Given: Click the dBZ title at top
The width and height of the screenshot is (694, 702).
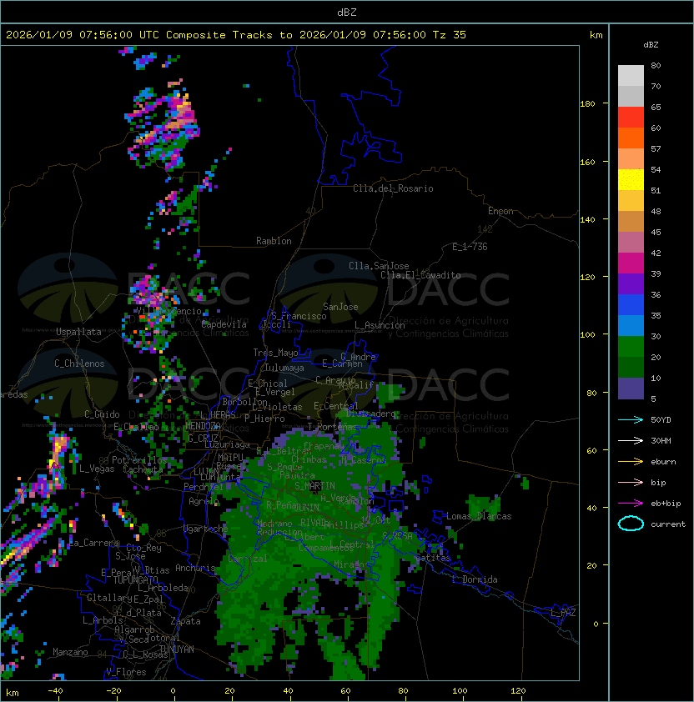Looking at the screenshot, I should 347,12.
